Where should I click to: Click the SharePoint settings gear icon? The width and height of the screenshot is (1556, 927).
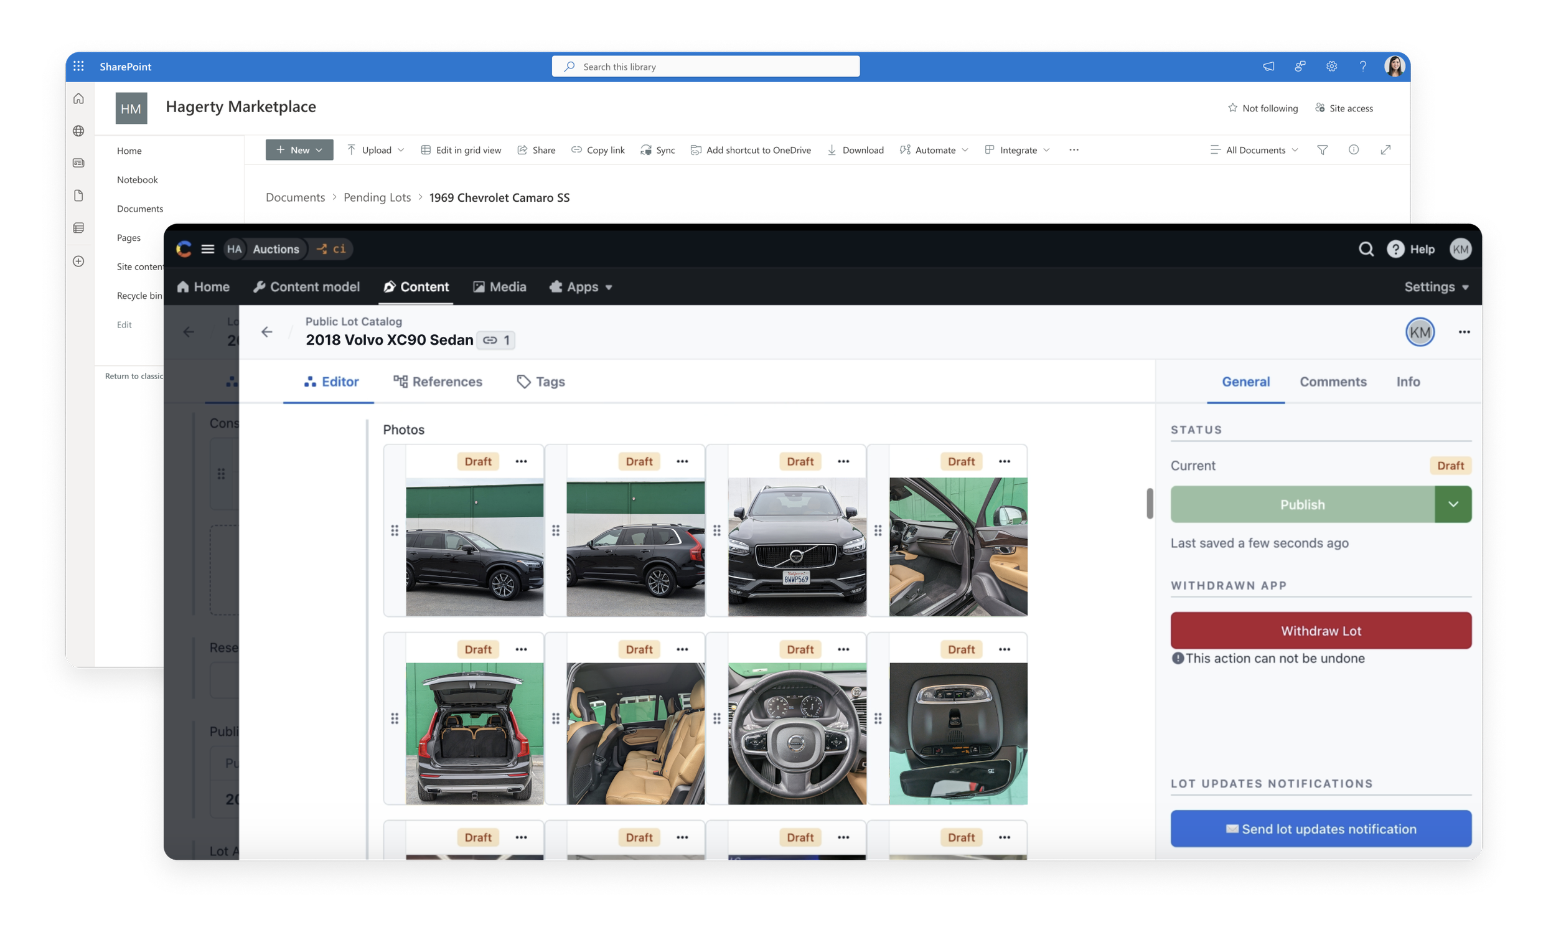tap(1331, 66)
